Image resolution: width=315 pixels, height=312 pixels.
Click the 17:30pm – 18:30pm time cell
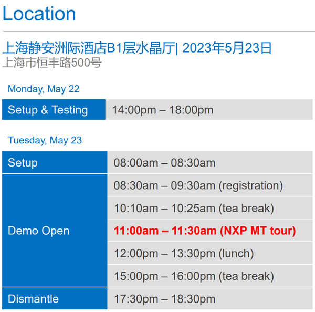(164, 299)
